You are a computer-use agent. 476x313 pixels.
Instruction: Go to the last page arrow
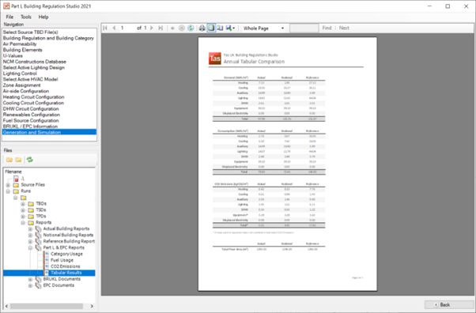pos(161,28)
